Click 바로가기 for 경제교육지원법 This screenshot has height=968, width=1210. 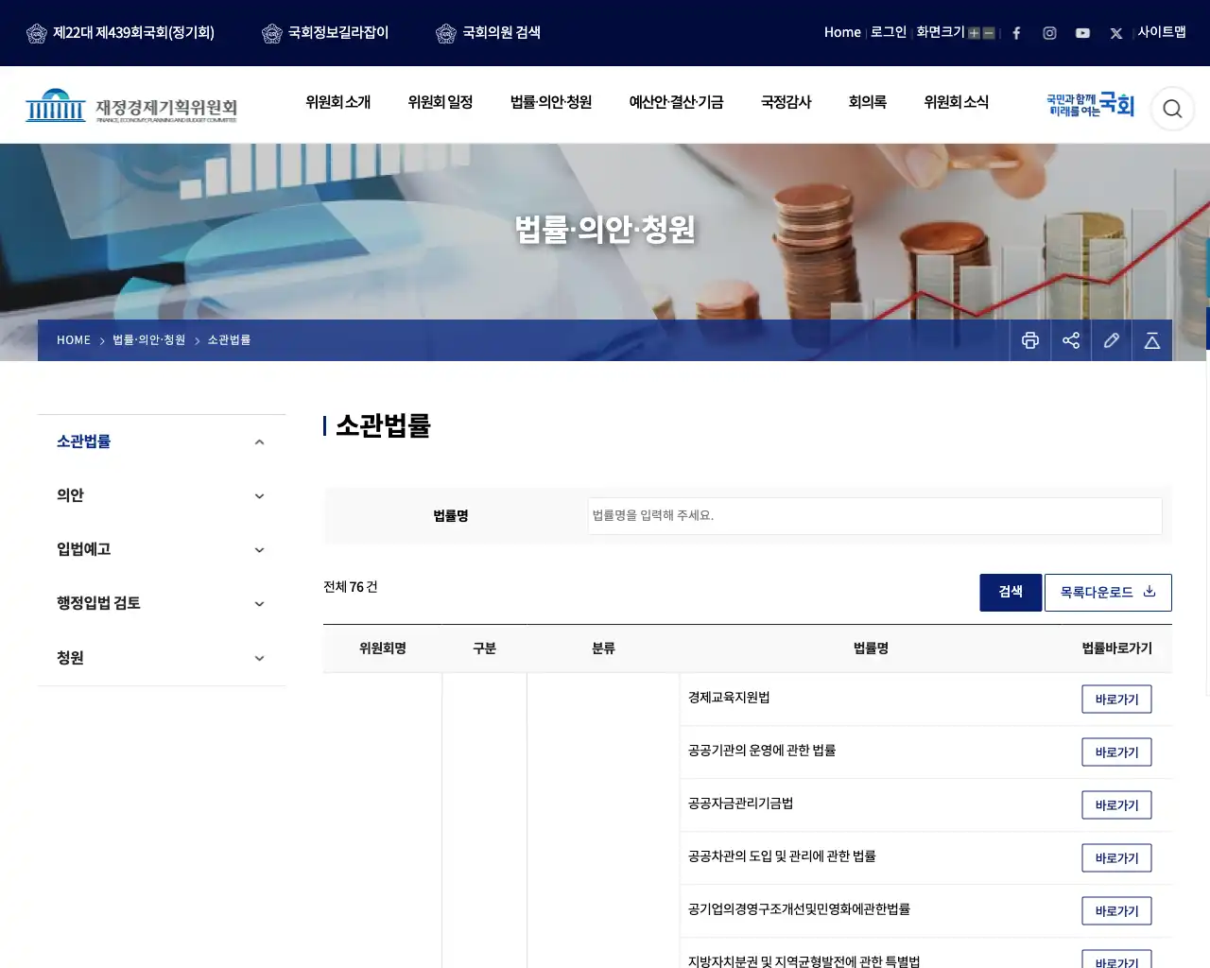[x=1116, y=700]
